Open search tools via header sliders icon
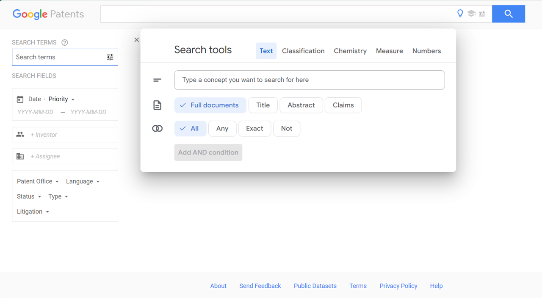 click(482, 14)
